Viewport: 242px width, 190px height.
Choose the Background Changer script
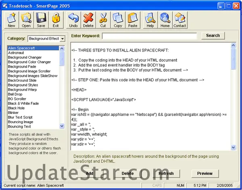33,58
